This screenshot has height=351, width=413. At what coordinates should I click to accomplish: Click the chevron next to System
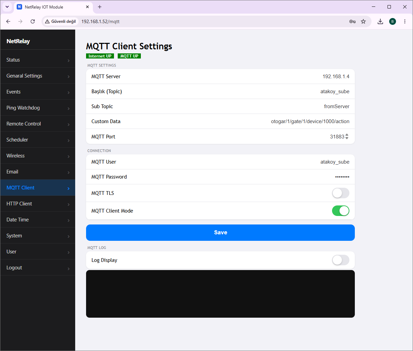(x=68, y=236)
